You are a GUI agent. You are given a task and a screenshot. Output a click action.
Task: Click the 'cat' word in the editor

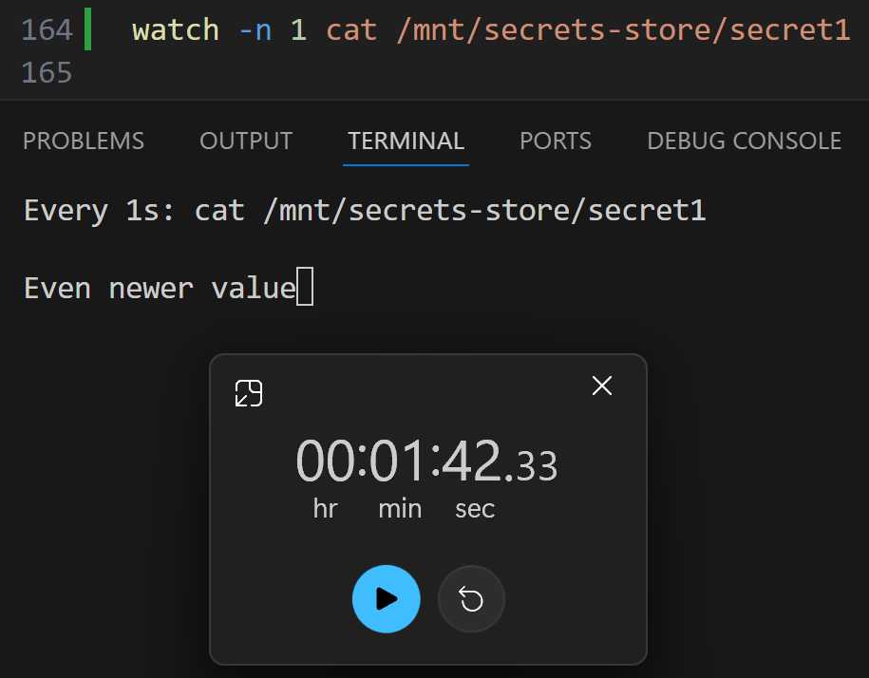pos(351,30)
